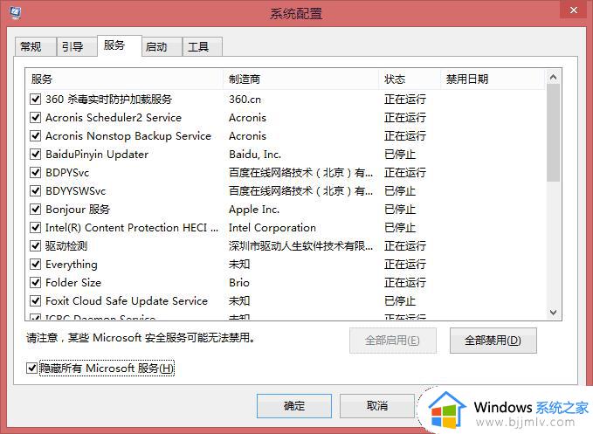Toggle Acronis Scheduler2 Service checkbox

tap(36, 118)
